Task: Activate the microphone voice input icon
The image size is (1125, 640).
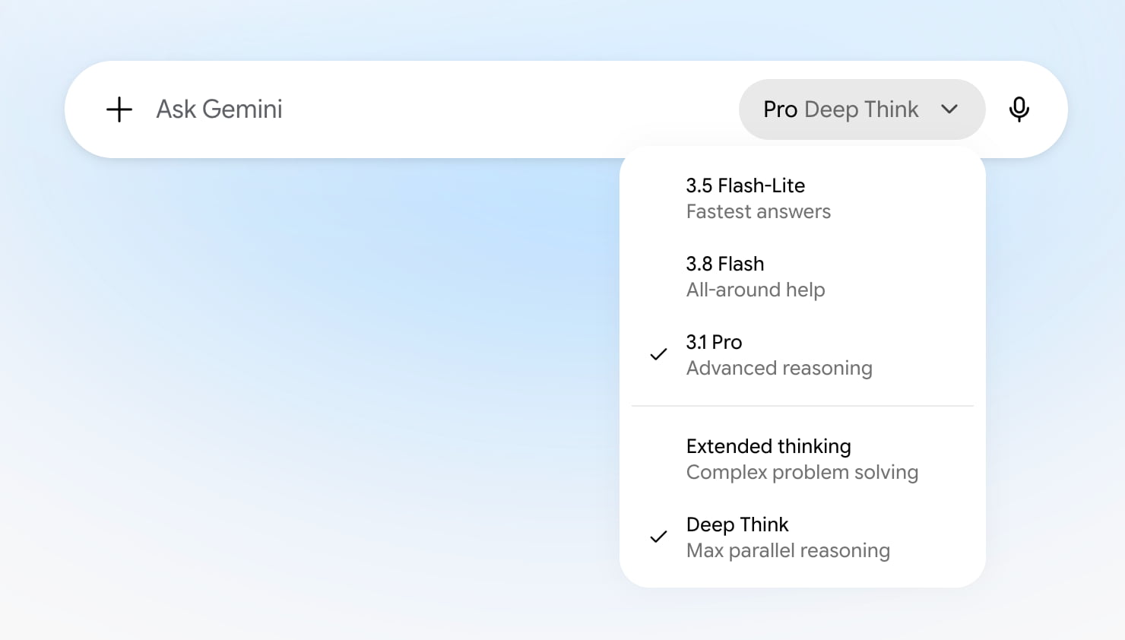Action: (1019, 109)
